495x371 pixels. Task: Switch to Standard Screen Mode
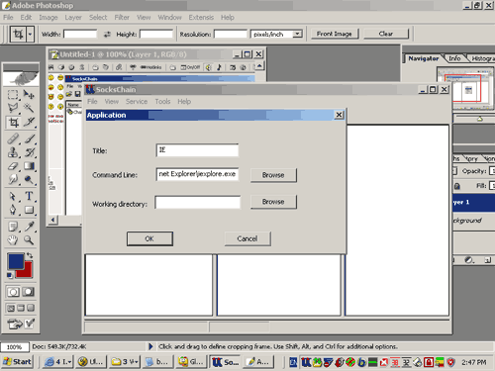pyautogui.click(x=11, y=308)
